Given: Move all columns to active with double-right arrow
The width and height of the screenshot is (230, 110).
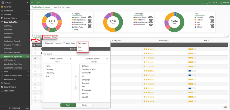Looking at the screenshot, I should [x=75, y=77].
